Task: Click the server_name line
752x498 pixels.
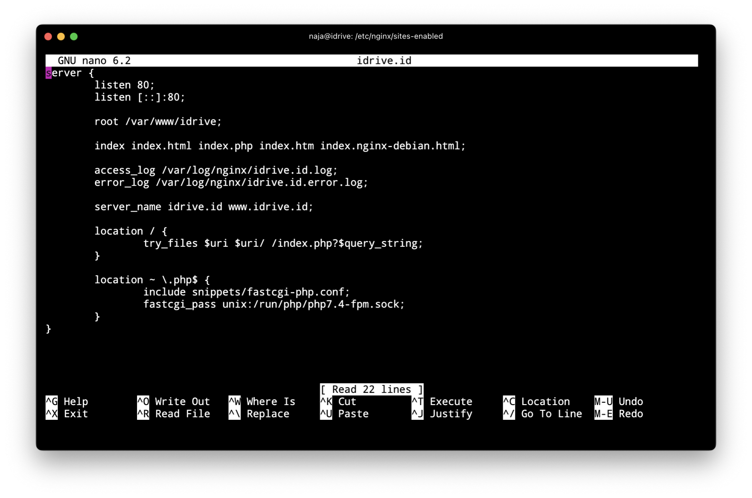Action: 204,207
